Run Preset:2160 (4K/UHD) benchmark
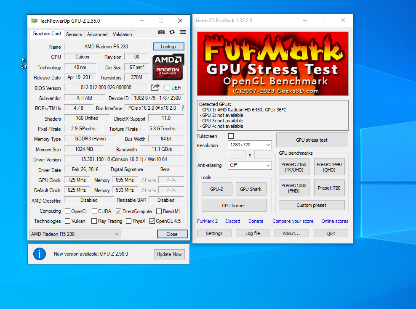This screenshot has height=309, width=416. pos(294,167)
